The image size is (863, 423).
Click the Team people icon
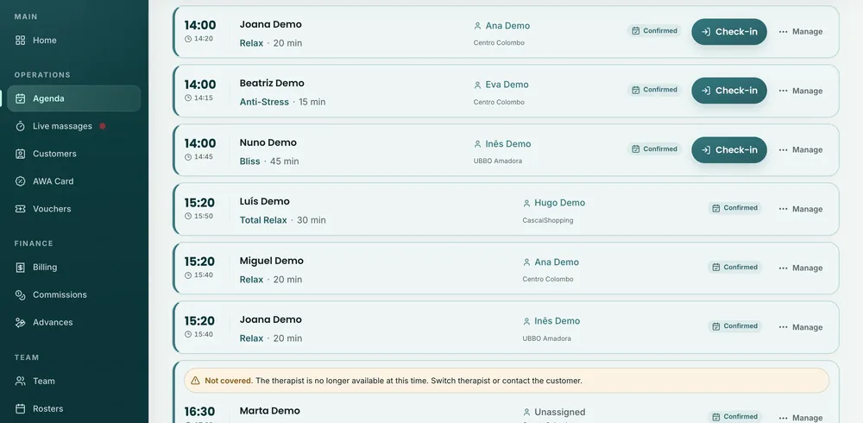[x=21, y=382]
